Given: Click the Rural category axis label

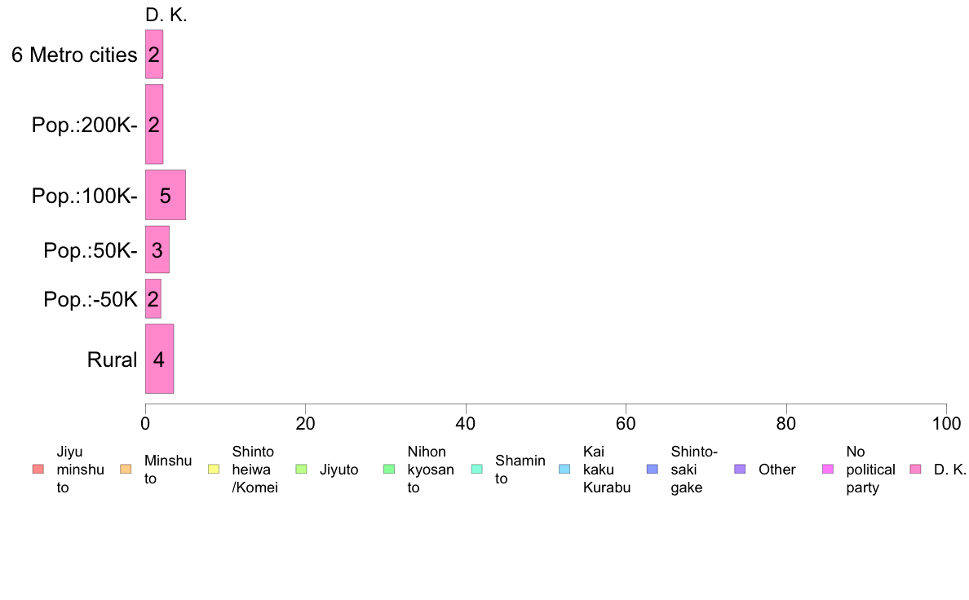Looking at the screenshot, I should tap(112, 360).
